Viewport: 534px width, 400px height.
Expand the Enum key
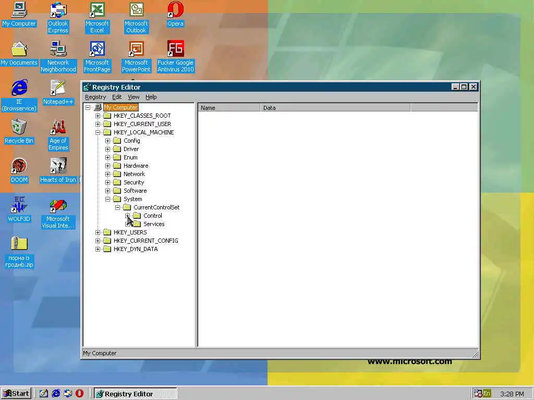pyautogui.click(x=107, y=157)
